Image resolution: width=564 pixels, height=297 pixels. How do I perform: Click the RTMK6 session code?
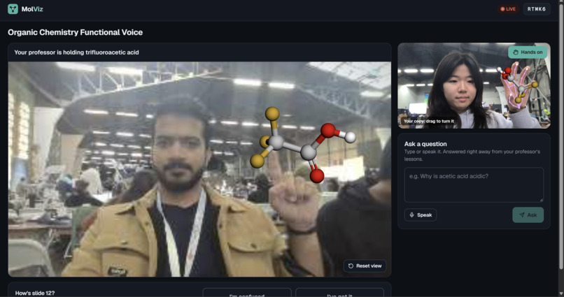(536, 9)
